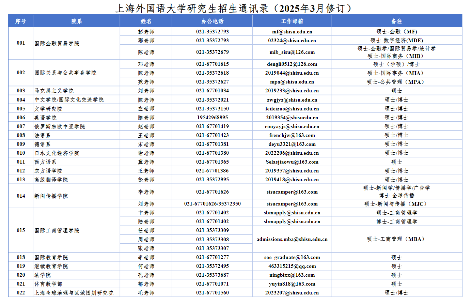
Task: Click the email 02324@shisu.edu.cn
Action: (292, 41)
